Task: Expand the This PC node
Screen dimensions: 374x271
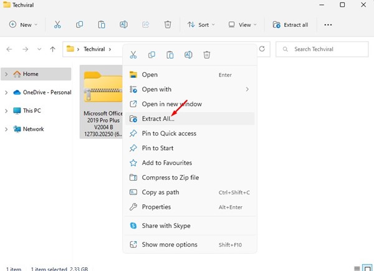Action: (6, 111)
